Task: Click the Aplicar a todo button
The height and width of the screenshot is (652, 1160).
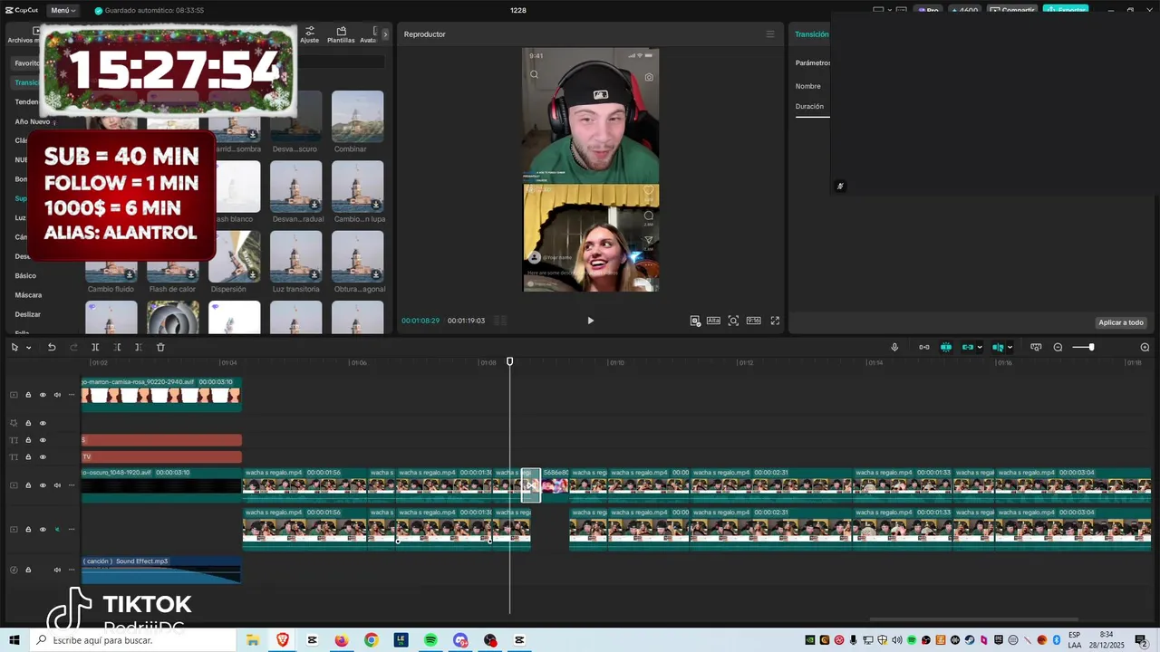Action: (1121, 322)
